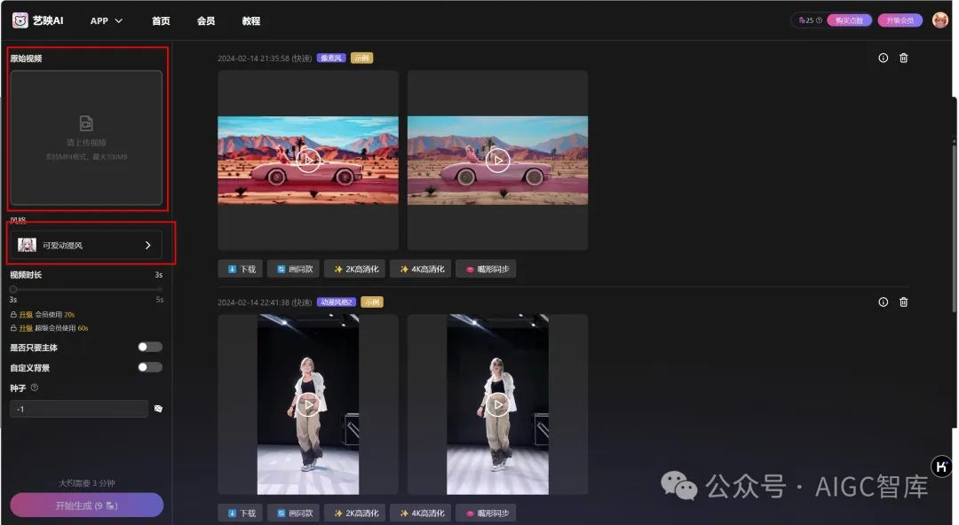Open the APP dropdown menu
Image resolution: width=959 pixels, height=525 pixels.
[107, 20]
